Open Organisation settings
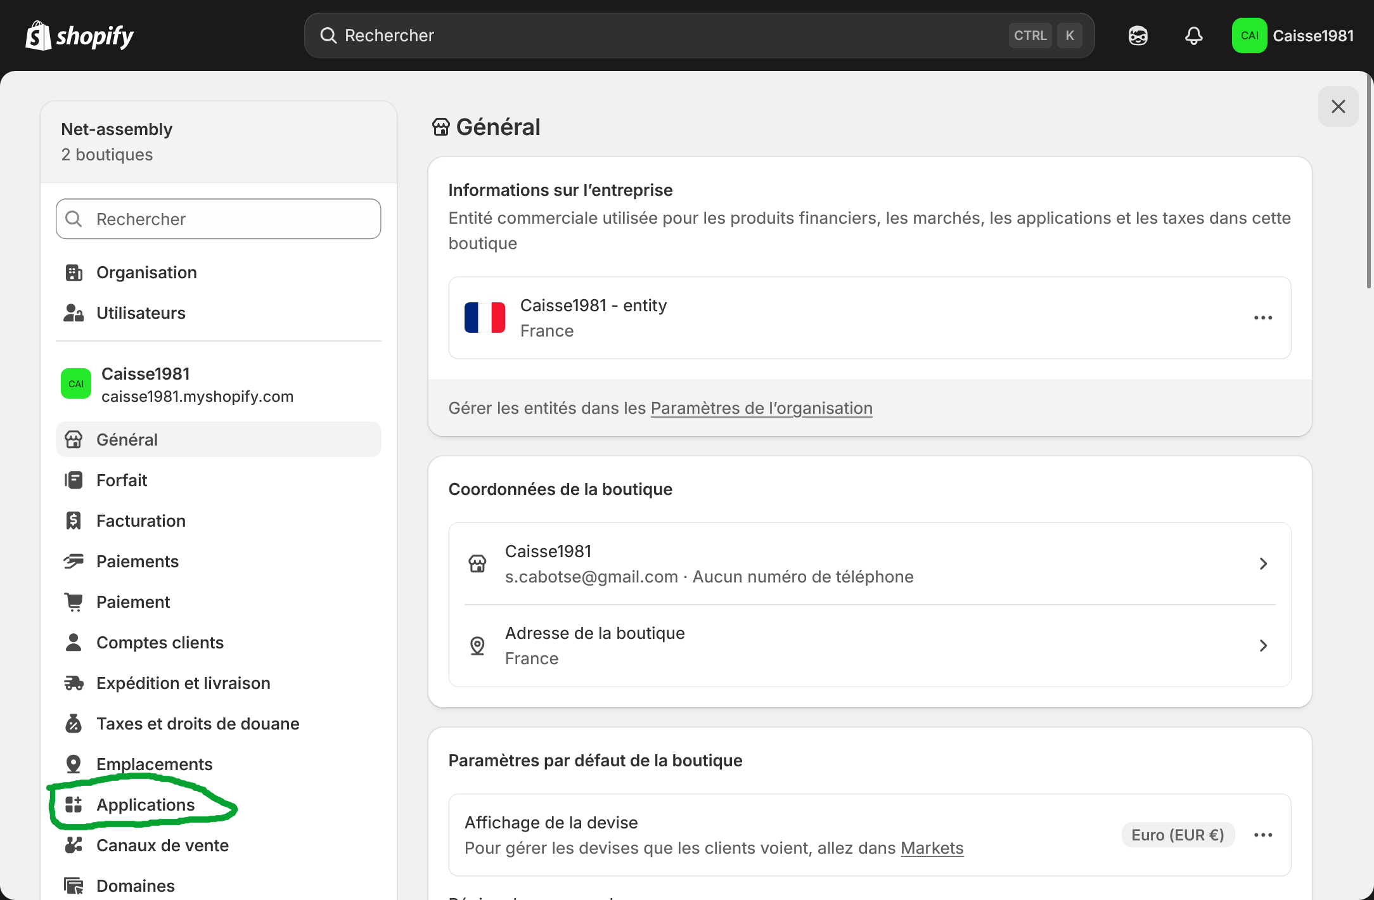The image size is (1374, 900). point(219,273)
